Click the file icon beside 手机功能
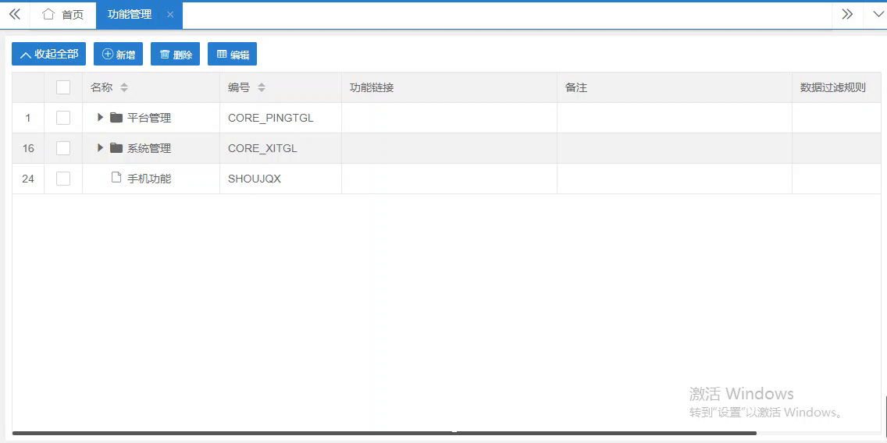Image resolution: width=887 pixels, height=443 pixels. point(116,178)
